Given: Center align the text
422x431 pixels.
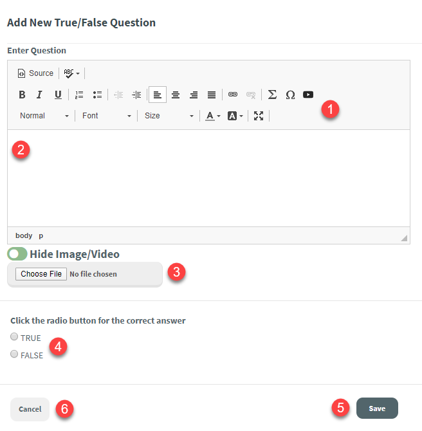Looking at the screenshot, I should pos(175,95).
